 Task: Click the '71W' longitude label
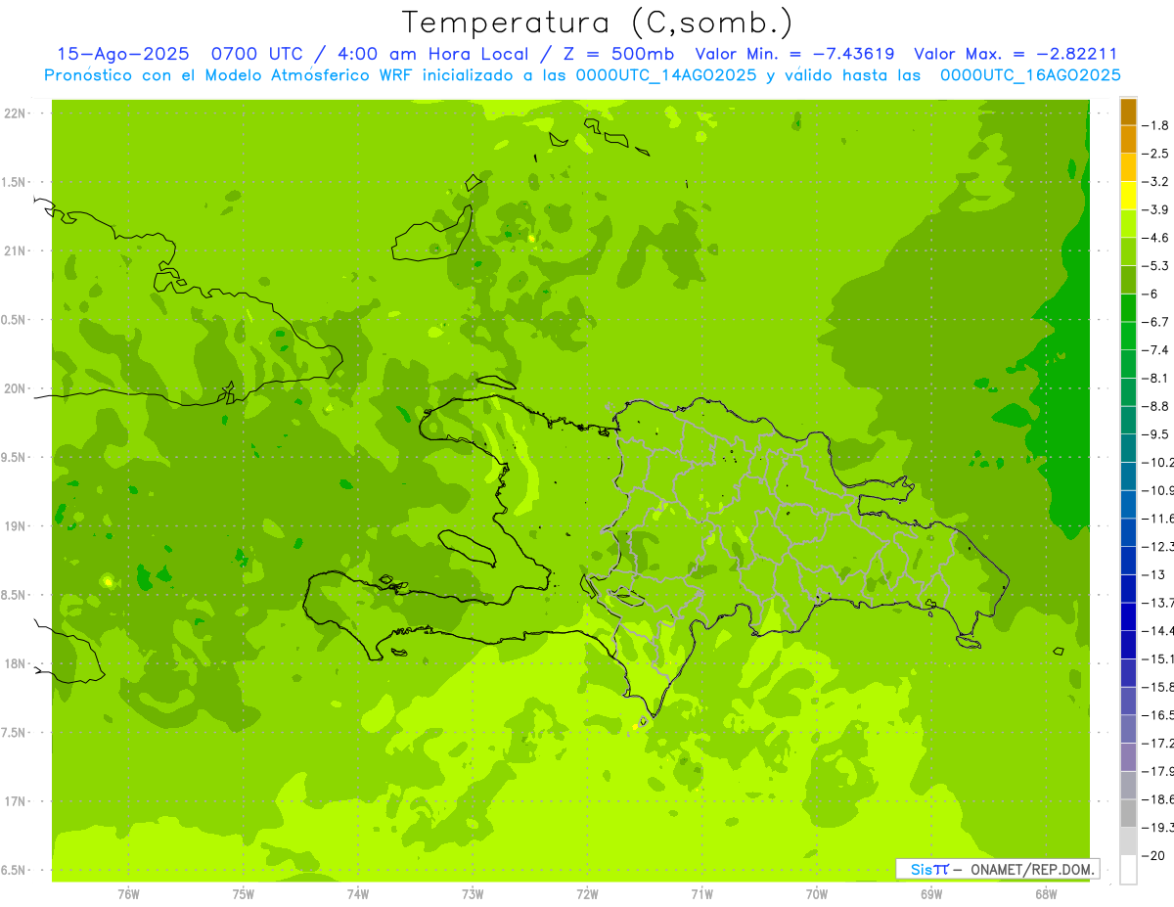pyautogui.click(x=701, y=893)
